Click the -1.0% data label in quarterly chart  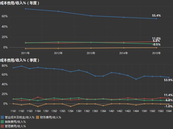169,106
